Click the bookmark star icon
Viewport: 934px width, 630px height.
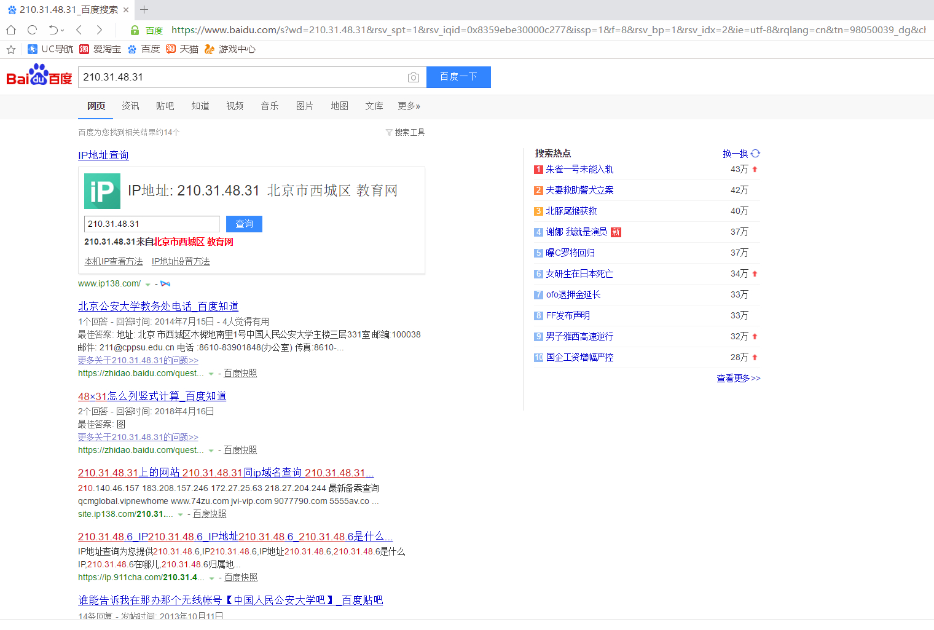pyautogui.click(x=11, y=49)
